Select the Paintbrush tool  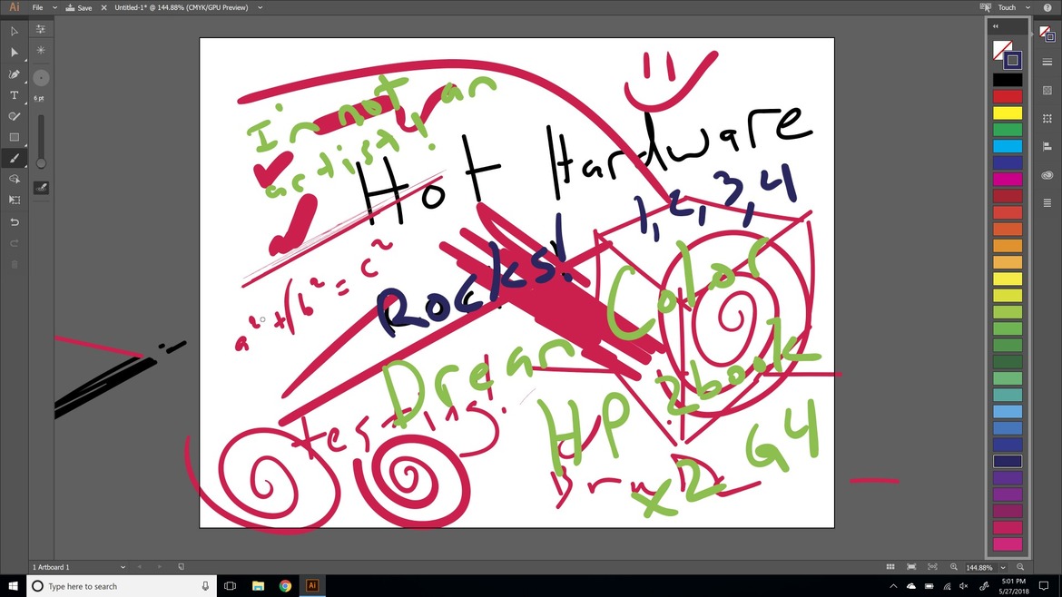coord(15,159)
